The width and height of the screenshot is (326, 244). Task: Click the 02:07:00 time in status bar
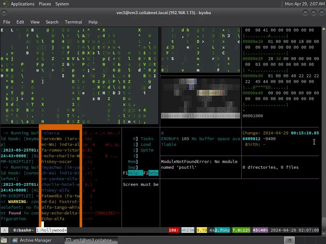pos(309,230)
